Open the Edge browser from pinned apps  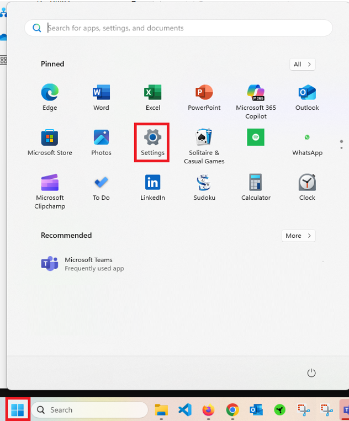(50, 97)
